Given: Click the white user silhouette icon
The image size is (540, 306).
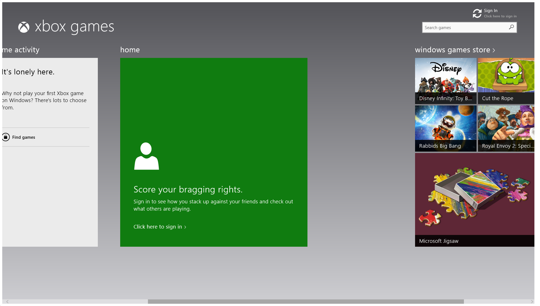Looking at the screenshot, I should (x=146, y=156).
